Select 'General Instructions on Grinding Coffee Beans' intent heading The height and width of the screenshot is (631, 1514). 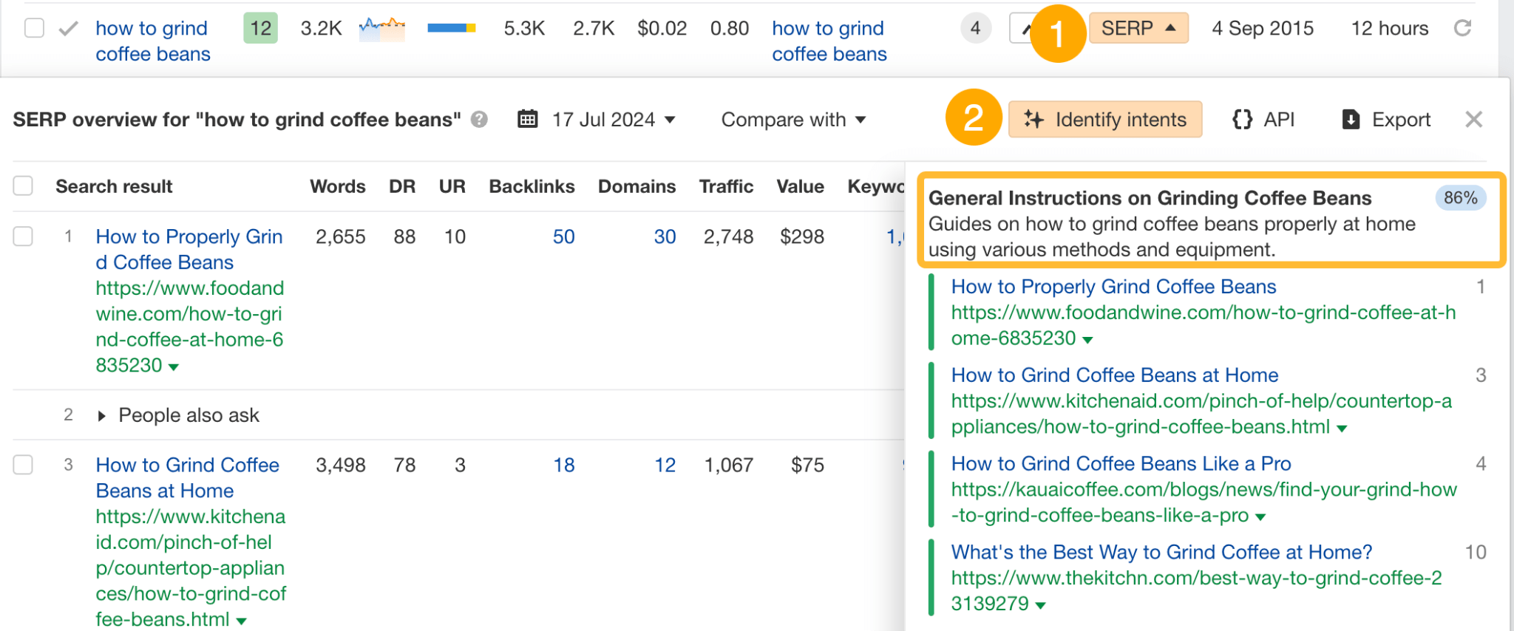click(1150, 198)
